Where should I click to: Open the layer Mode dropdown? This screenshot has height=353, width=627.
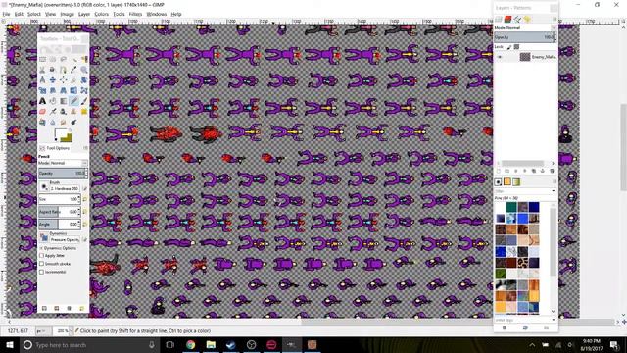(x=525, y=28)
